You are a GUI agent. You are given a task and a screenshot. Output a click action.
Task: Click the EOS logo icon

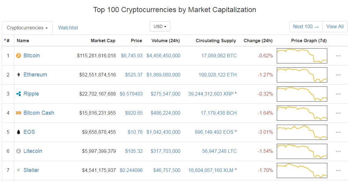[19, 132]
